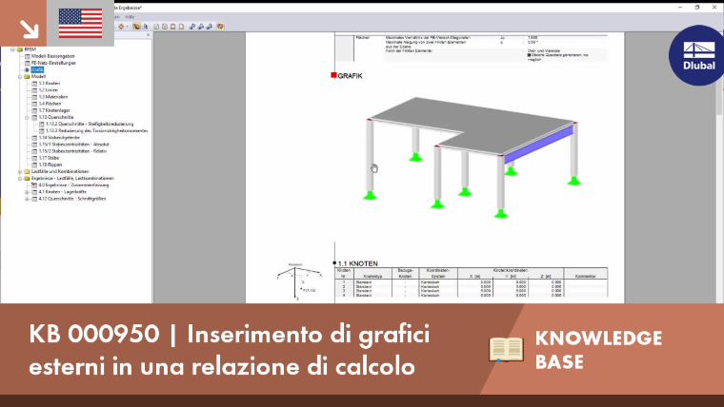Collapse the 1.13 Querschnitte node
The height and width of the screenshot is (407, 724).
click(28, 118)
